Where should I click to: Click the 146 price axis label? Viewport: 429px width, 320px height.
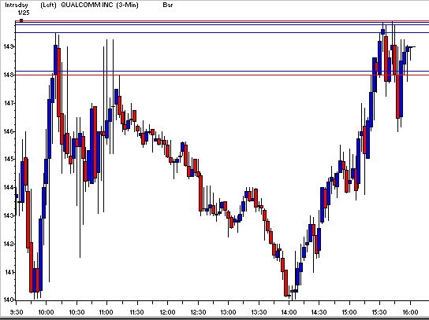8,131
